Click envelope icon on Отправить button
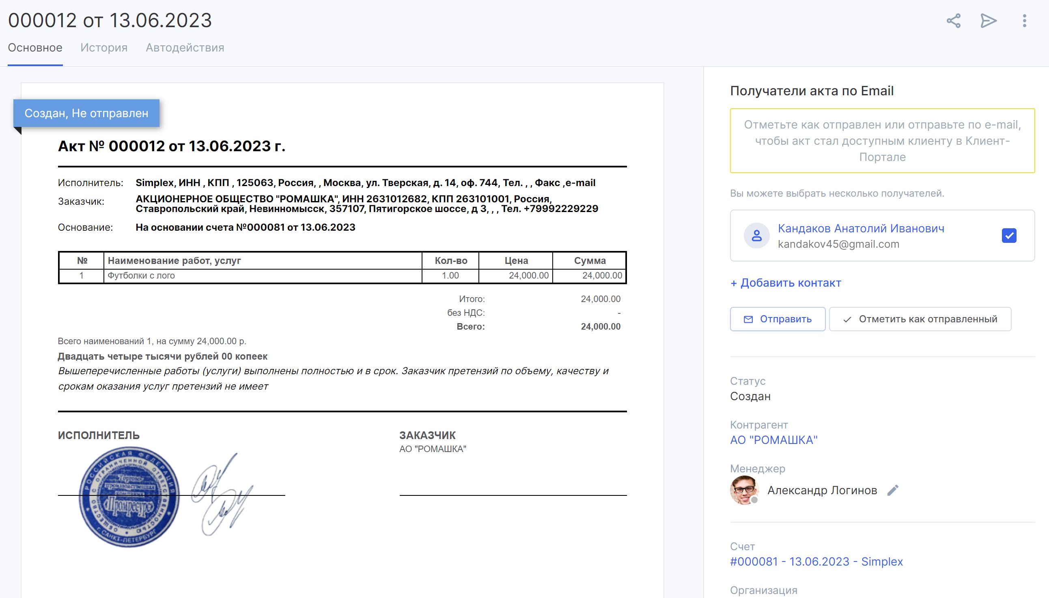The height and width of the screenshot is (598, 1049). click(x=748, y=319)
